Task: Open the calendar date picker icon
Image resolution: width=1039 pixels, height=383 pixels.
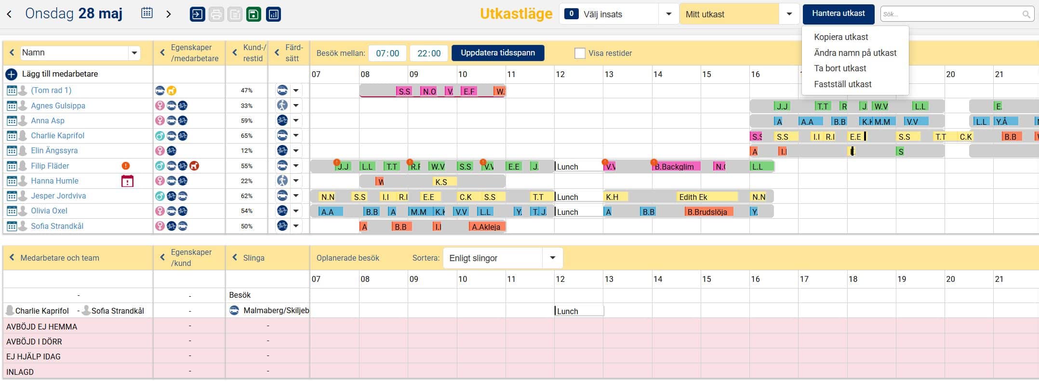Action: [x=147, y=13]
